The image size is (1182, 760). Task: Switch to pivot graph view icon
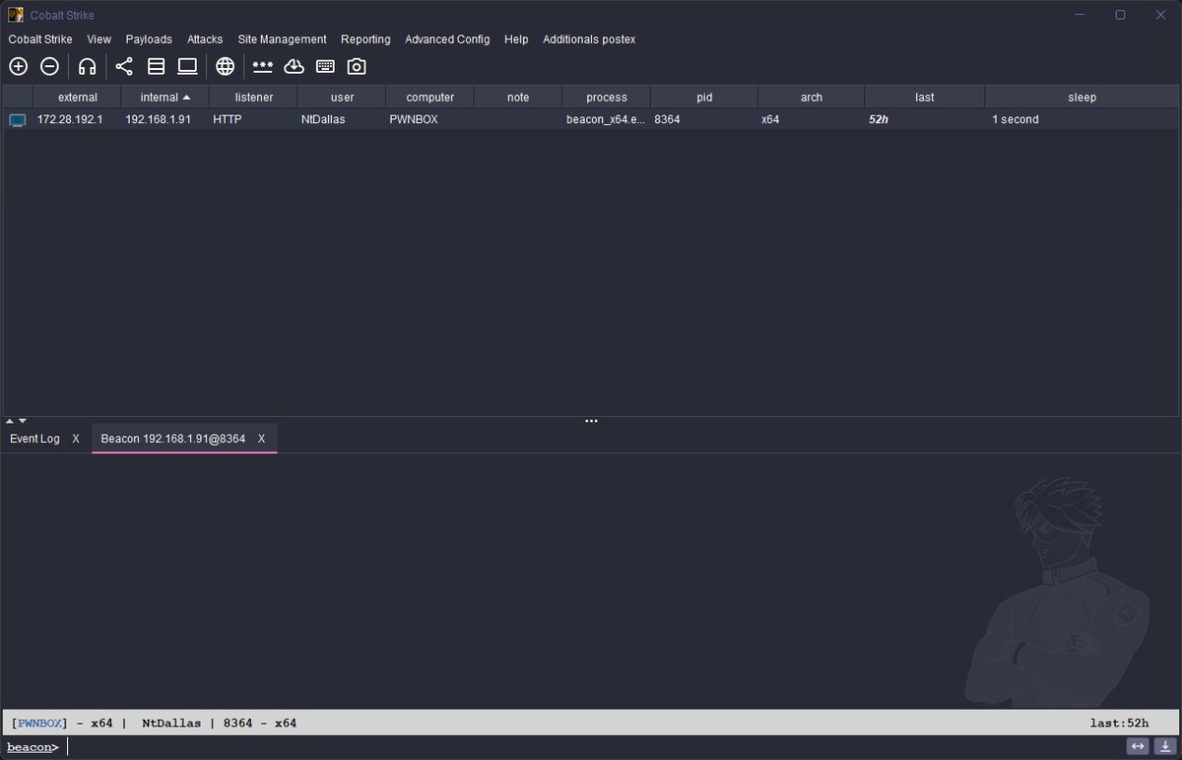click(x=124, y=66)
